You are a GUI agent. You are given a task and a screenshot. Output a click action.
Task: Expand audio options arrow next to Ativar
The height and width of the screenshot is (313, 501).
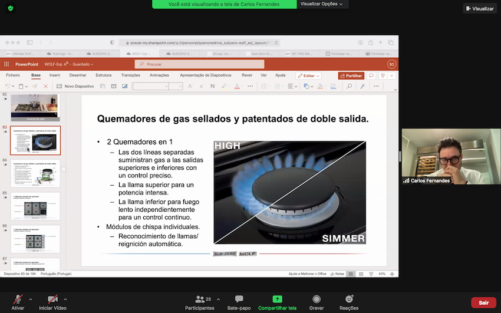pos(30,299)
